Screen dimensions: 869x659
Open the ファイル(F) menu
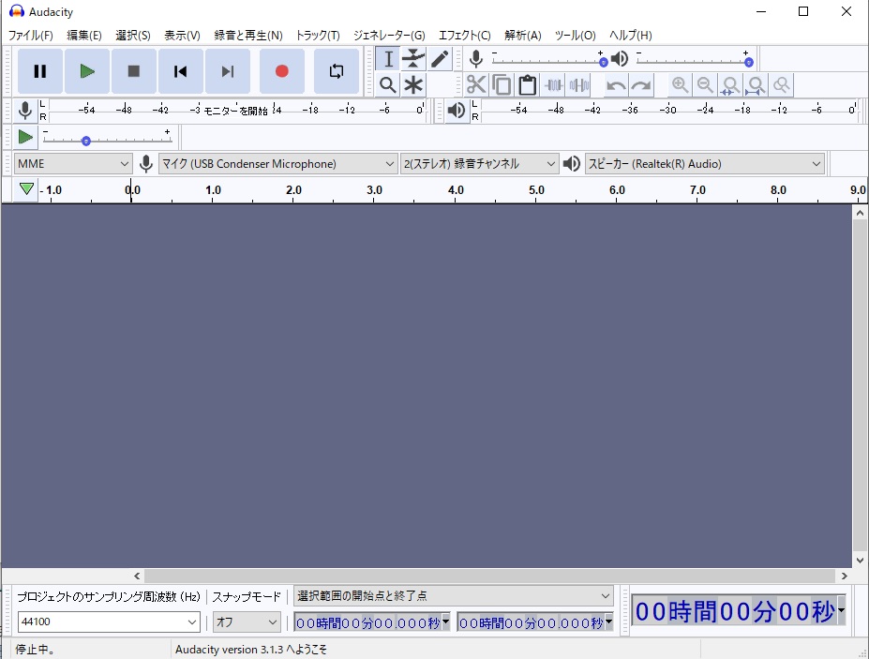point(31,36)
